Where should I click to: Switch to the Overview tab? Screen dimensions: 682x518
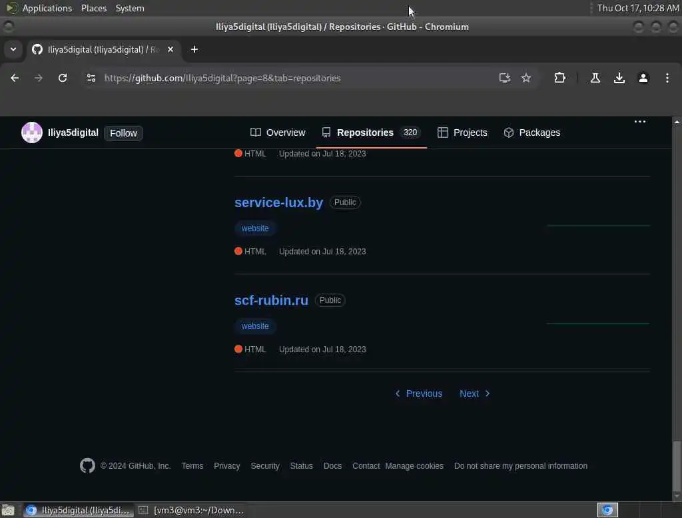[278, 132]
